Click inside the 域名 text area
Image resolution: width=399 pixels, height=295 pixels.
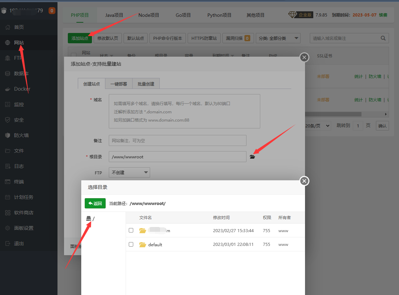pyautogui.click(x=185, y=111)
